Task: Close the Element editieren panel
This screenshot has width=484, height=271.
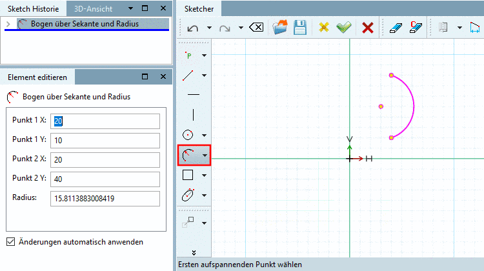Action: pyautogui.click(x=163, y=77)
